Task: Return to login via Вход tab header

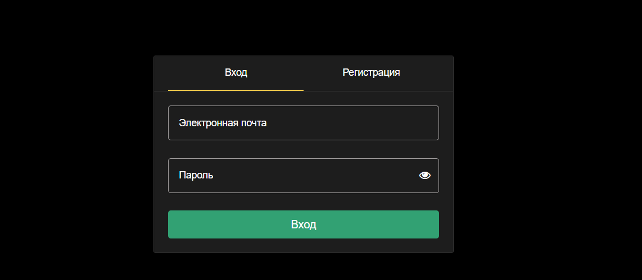Action: click(x=236, y=73)
